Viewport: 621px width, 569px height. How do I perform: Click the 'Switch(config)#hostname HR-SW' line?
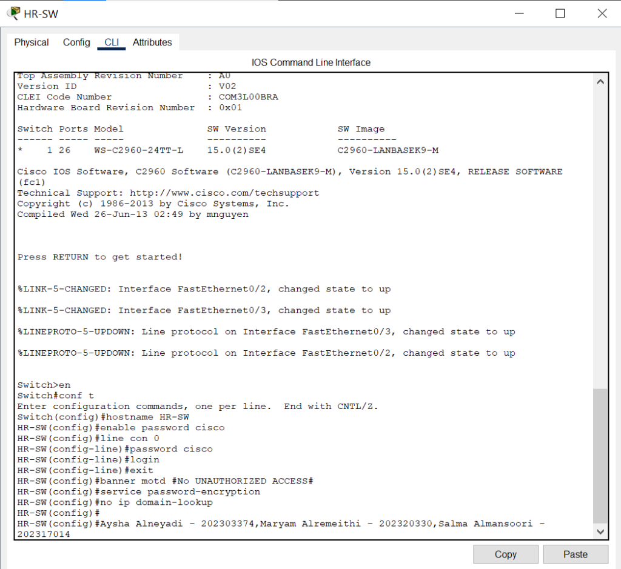click(103, 417)
